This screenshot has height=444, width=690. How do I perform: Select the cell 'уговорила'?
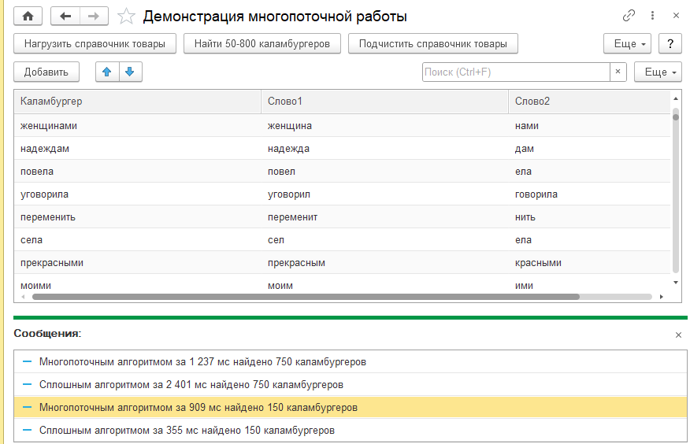138,194
